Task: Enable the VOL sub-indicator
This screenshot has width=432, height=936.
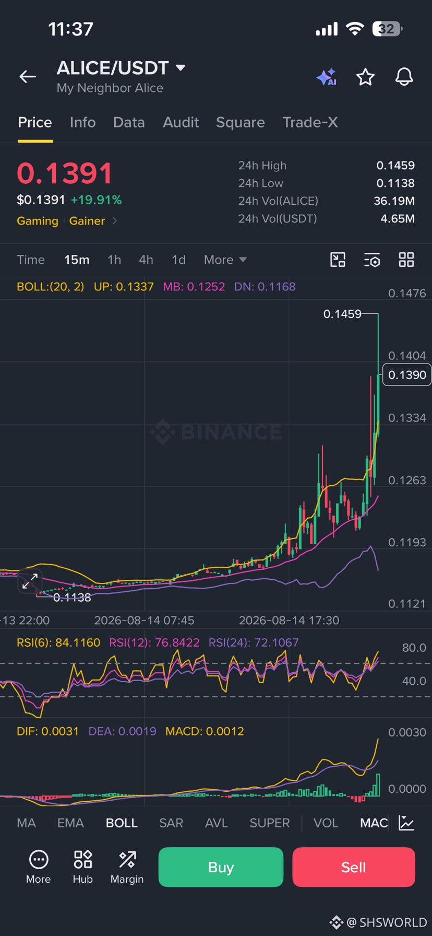Action: (326, 823)
